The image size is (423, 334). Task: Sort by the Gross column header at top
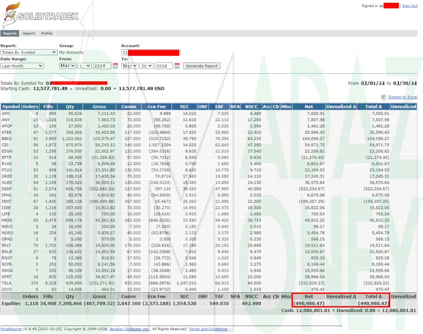click(99, 107)
